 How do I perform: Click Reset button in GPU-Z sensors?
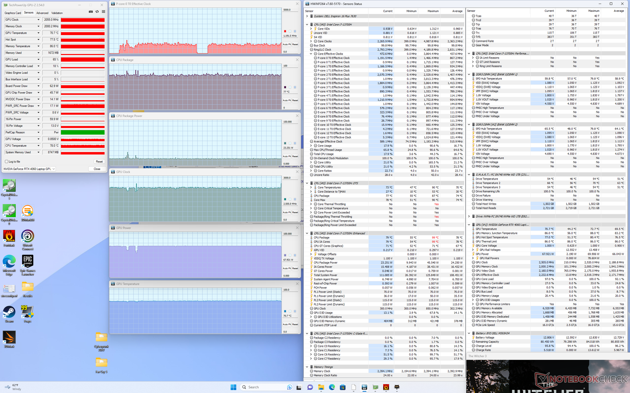99,161
